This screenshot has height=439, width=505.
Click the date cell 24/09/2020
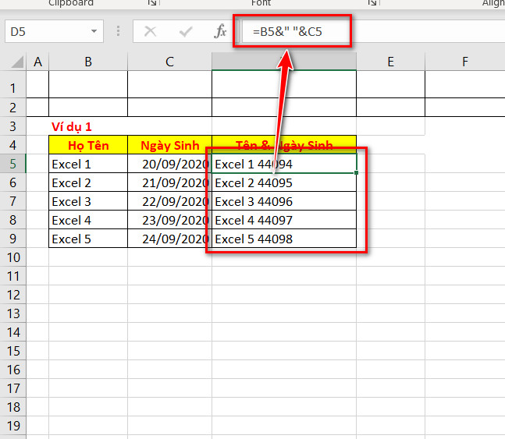click(x=169, y=239)
